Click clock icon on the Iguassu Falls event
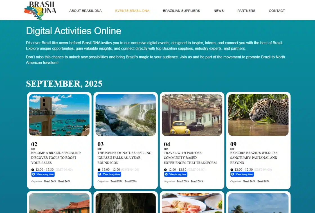 click(x=99, y=170)
